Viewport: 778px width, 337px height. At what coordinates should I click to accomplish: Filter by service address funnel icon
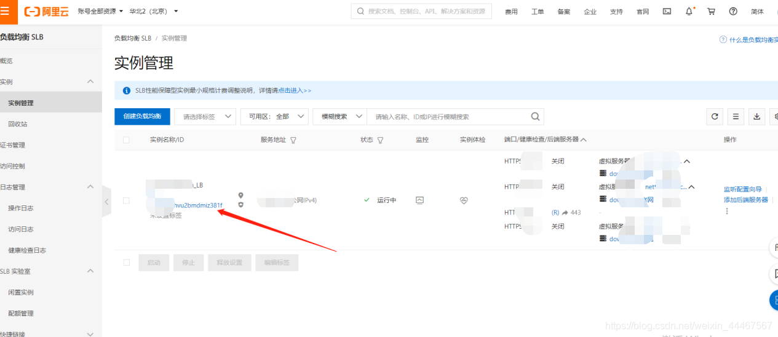[x=293, y=140]
